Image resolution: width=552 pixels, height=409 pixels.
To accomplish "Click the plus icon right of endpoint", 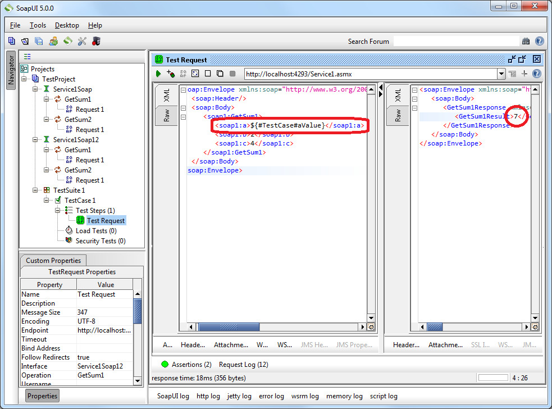I will pyautogui.click(x=524, y=74).
